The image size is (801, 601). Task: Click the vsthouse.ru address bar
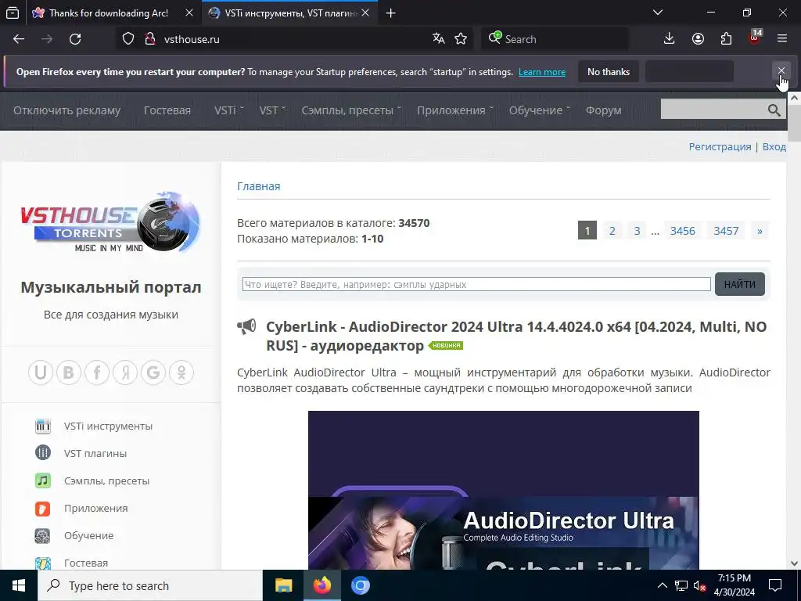296,39
